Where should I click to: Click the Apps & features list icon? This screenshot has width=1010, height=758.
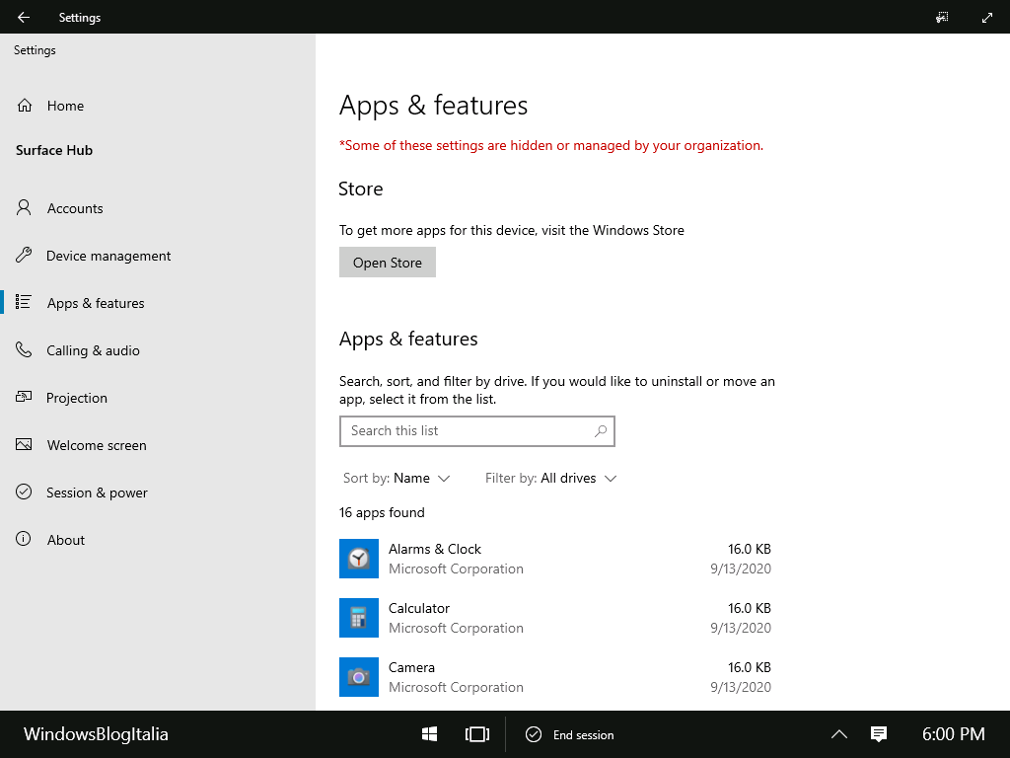[x=24, y=302]
